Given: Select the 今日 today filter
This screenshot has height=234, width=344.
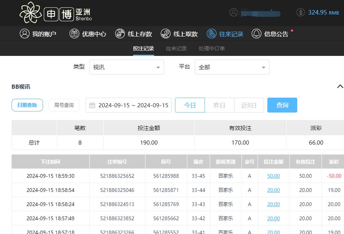Looking at the screenshot, I should tap(190, 105).
